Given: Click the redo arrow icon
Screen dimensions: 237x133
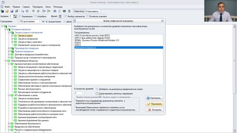Looking at the screenshot, I should tap(38, 11).
